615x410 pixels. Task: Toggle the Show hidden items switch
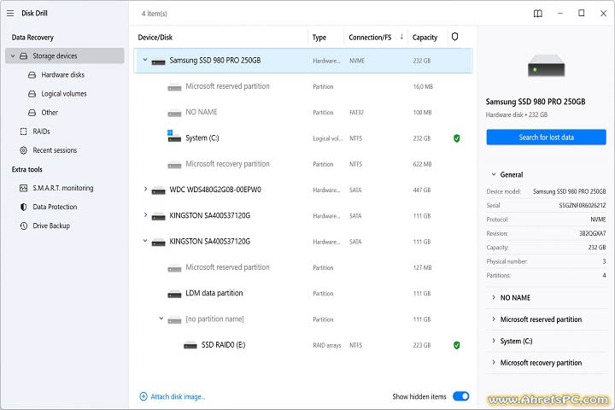pyautogui.click(x=461, y=396)
